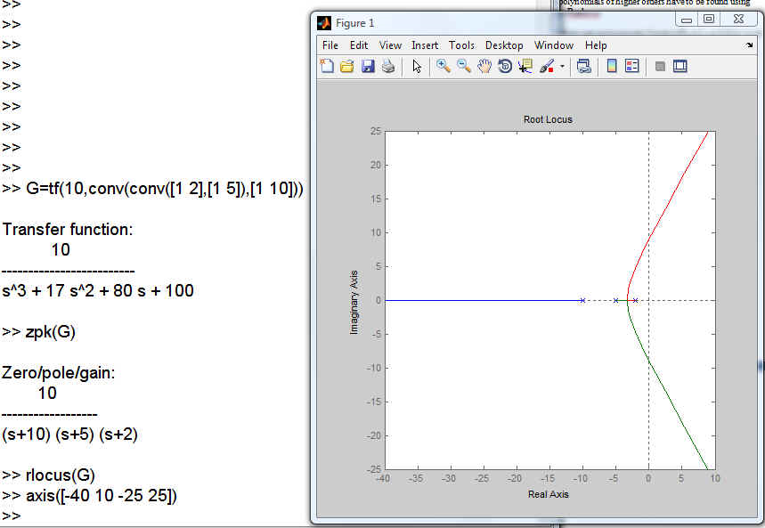Image resolution: width=765 pixels, height=528 pixels.
Task: Click the Link Plot toolbar button
Action: coord(583,66)
